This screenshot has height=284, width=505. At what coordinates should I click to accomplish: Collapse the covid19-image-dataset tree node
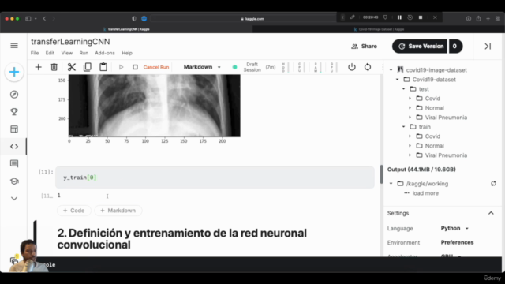[x=391, y=70]
